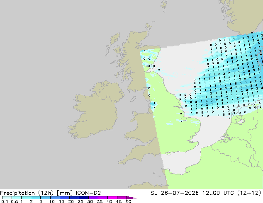
Task: Click the legend label "20"
Action: (x=71, y=201)
